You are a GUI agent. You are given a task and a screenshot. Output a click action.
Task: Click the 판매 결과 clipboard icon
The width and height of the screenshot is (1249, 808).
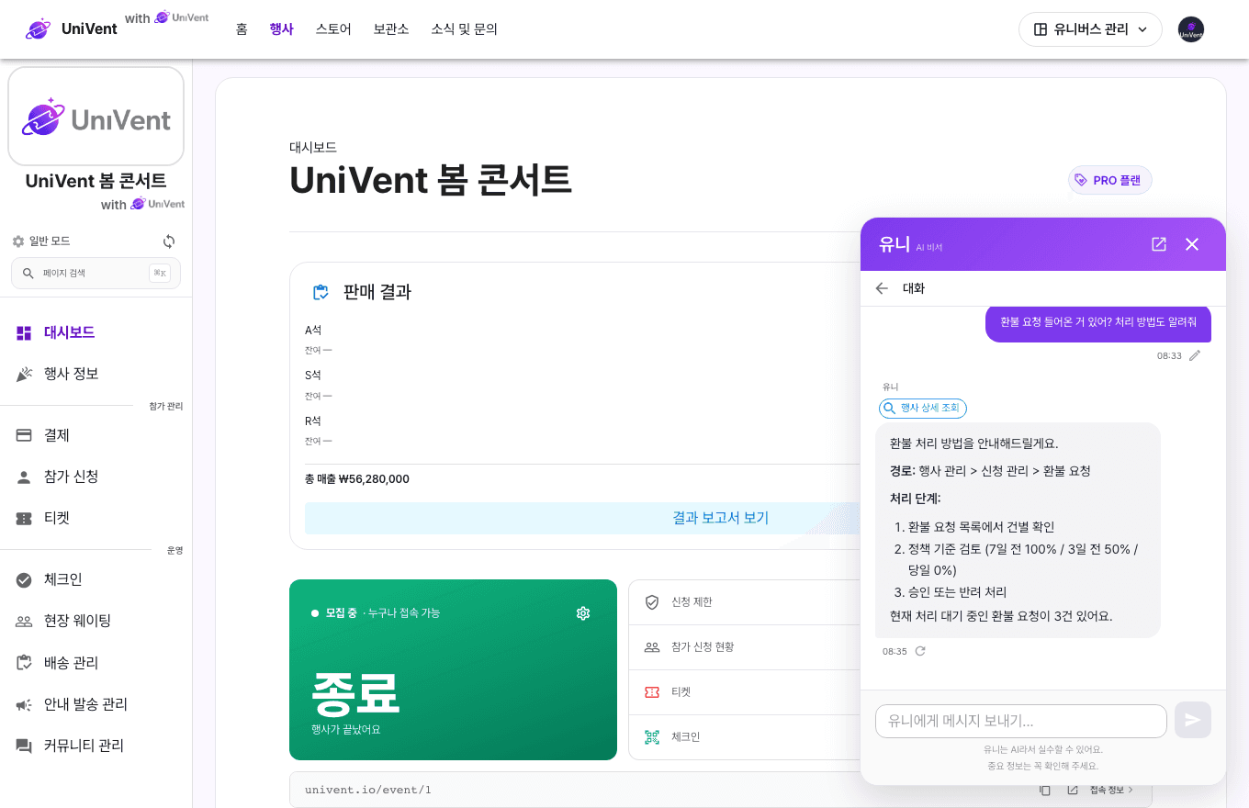[x=321, y=292]
